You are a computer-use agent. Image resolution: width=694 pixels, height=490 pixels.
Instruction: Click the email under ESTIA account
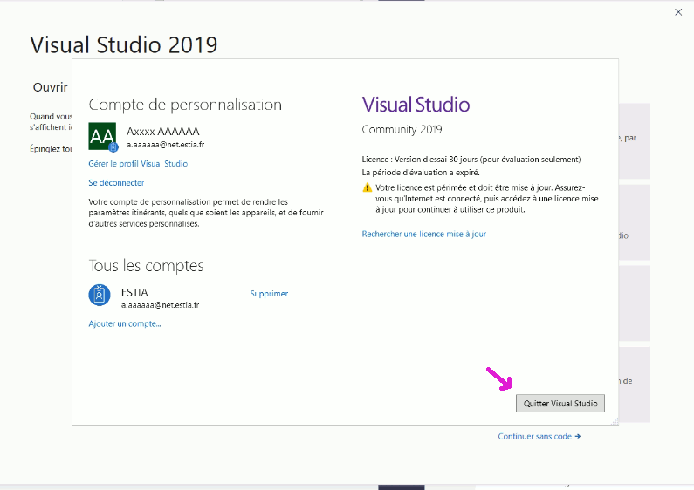(161, 305)
